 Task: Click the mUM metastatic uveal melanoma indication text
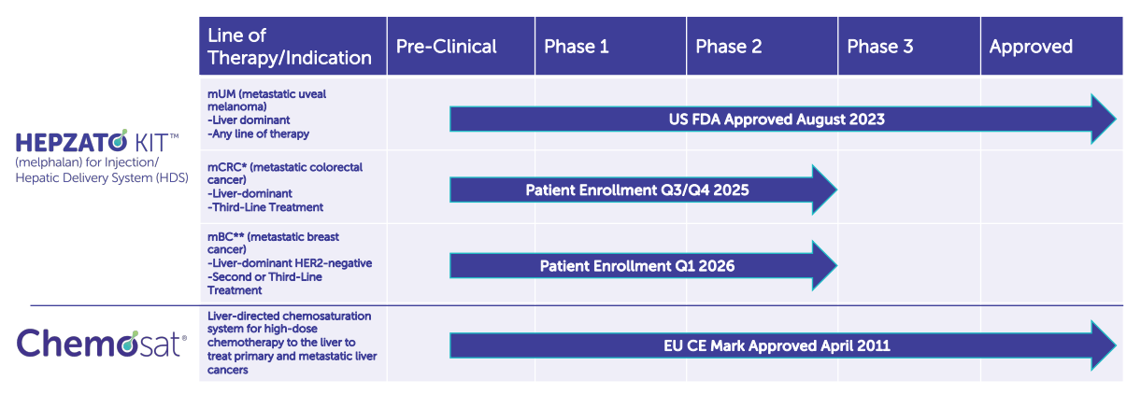click(267, 114)
